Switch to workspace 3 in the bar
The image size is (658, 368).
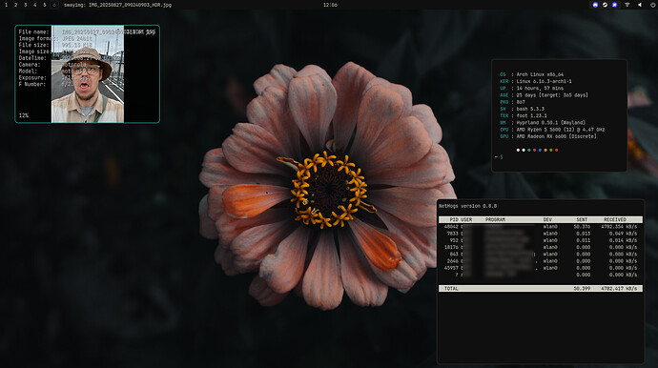(26, 5)
